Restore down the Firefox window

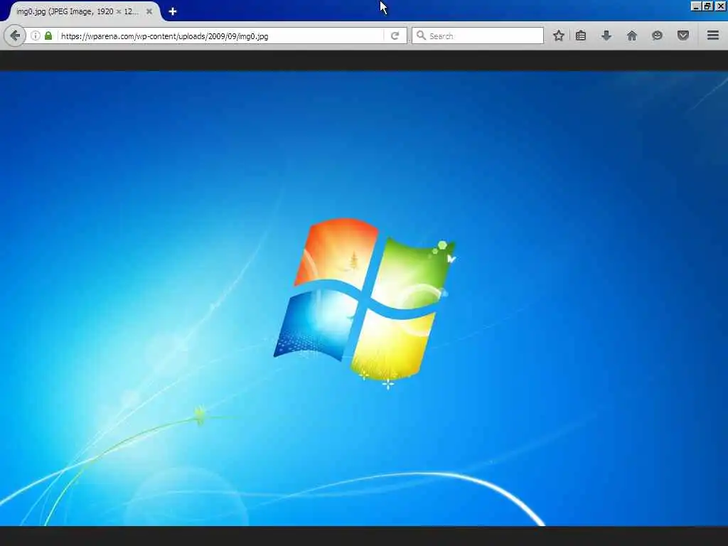click(x=707, y=6)
